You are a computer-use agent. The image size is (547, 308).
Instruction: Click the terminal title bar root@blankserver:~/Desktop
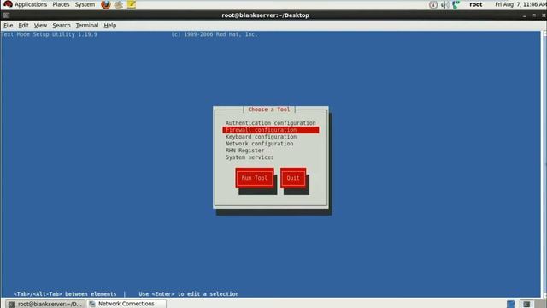click(265, 15)
